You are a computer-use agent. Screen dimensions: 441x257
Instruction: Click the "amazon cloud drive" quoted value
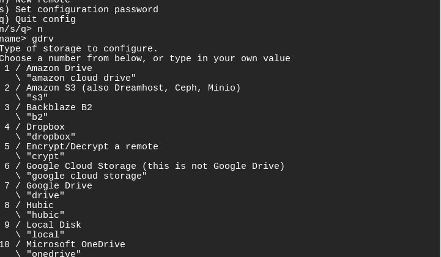(81, 78)
